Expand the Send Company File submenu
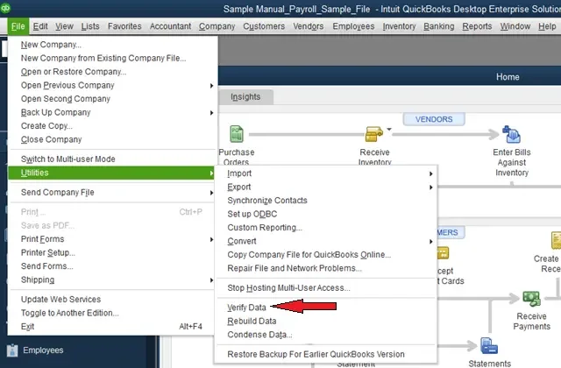 (211, 193)
